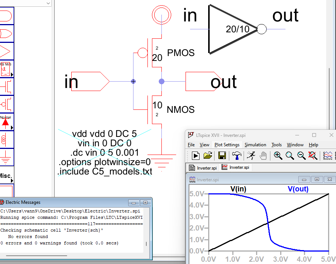This screenshot has width=336, height=264.
Task: Select the buffer triangle gate in palette
Action: pyautogui.click(x=6, y=51)
